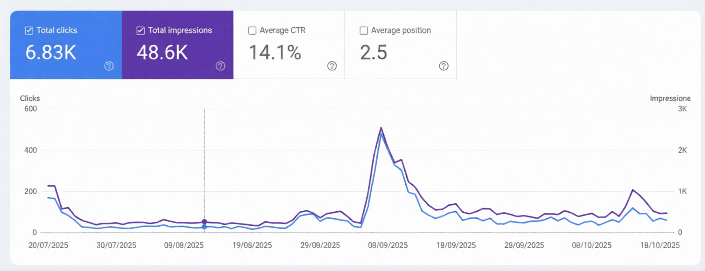Select the 48.6K total impressions value
The width and height of the screenshot is (705, 271).
pyautogui.click(x=162, y=52)
